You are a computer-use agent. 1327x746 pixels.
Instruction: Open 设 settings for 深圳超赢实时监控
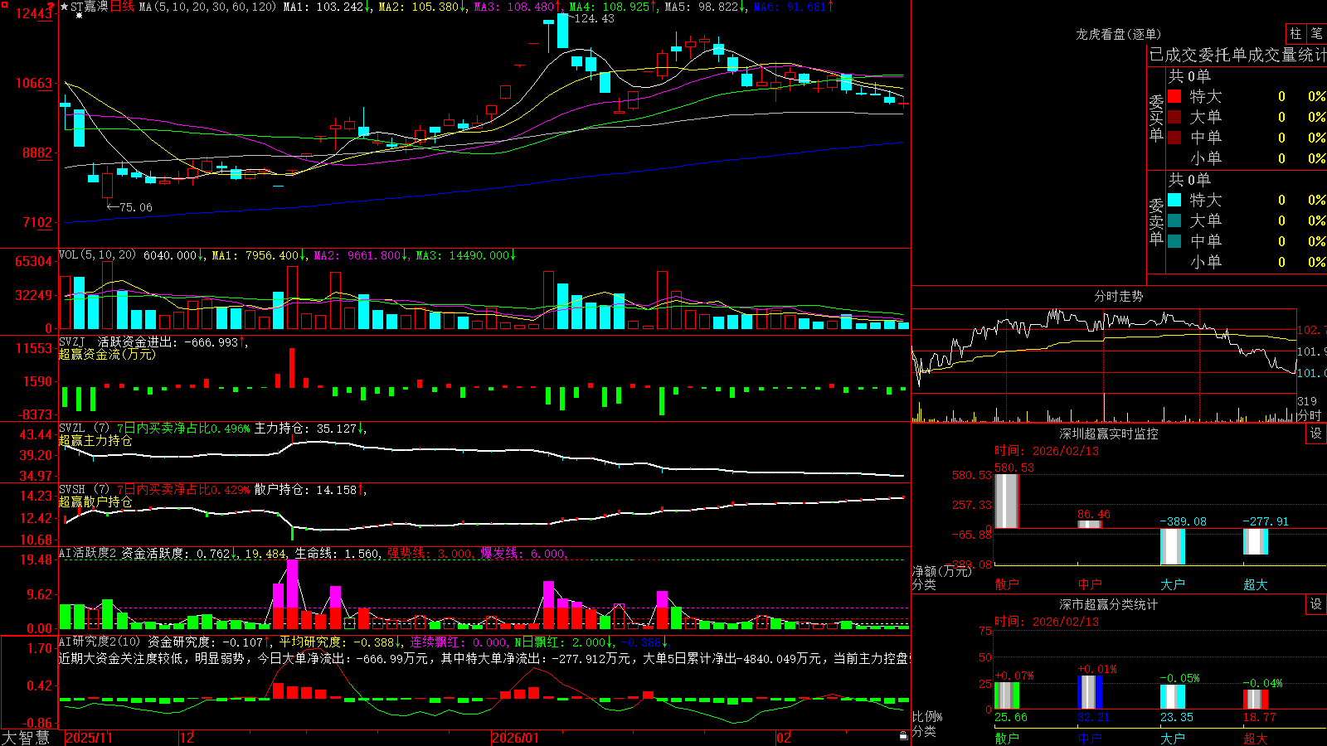tap(1316, 434)
